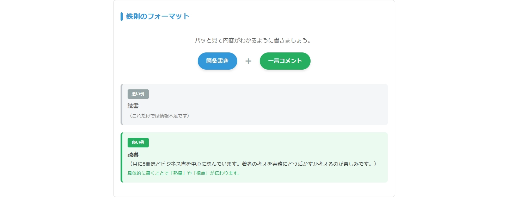Click the plus sign between the pills
Screen dimensions: 508x197
[x=248, y=61]
